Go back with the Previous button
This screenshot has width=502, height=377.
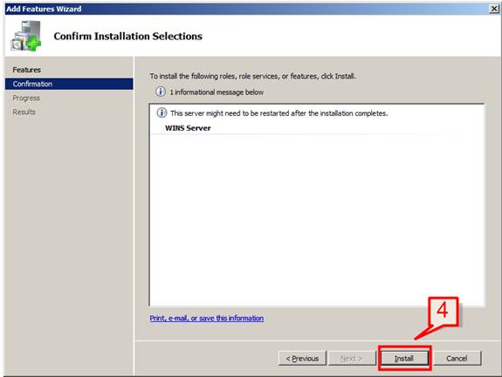coord(302,358)
